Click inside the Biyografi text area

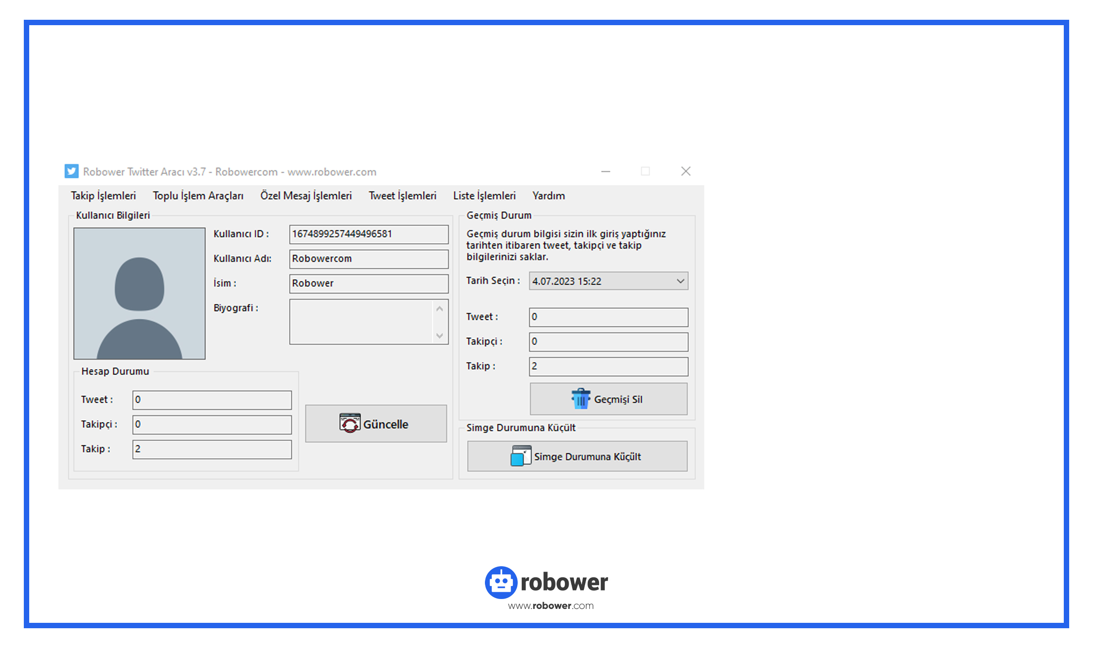pos(361,322)
